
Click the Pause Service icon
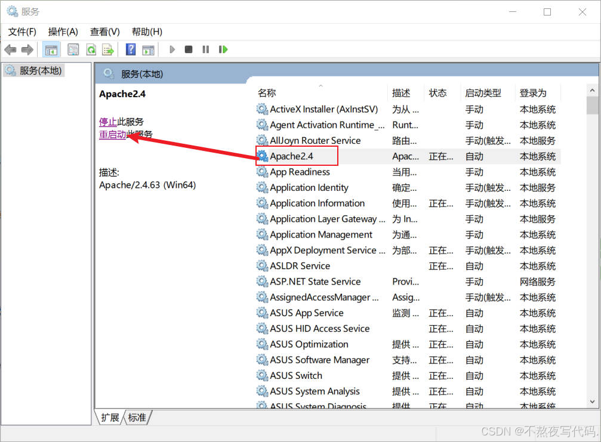(205, 50)
